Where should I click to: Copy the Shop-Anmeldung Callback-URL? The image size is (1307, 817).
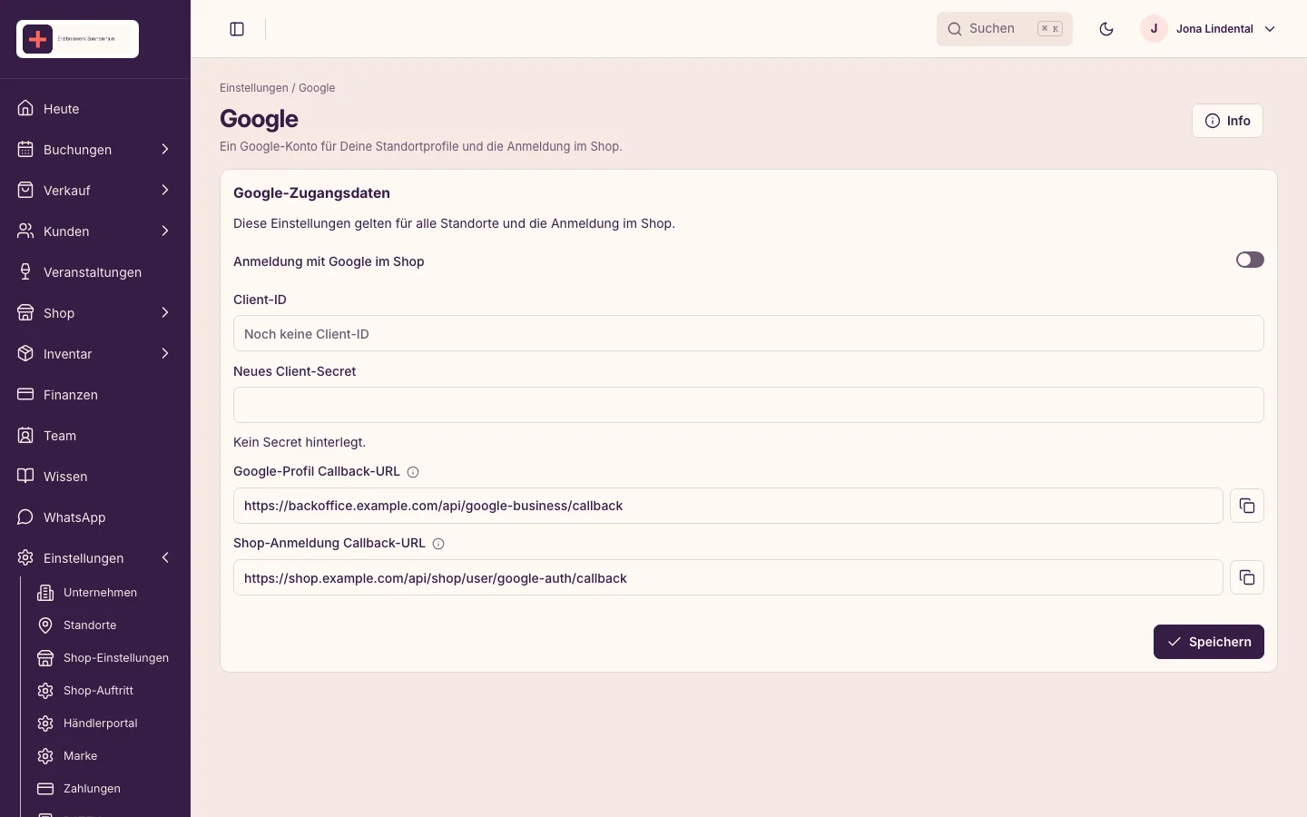pos(1247,577)
